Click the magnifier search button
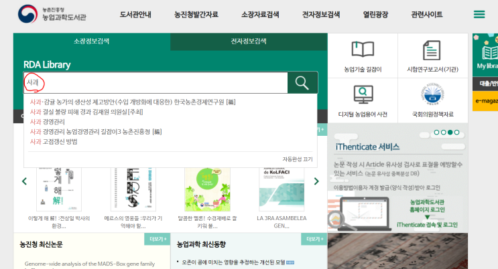 (302, 83)
